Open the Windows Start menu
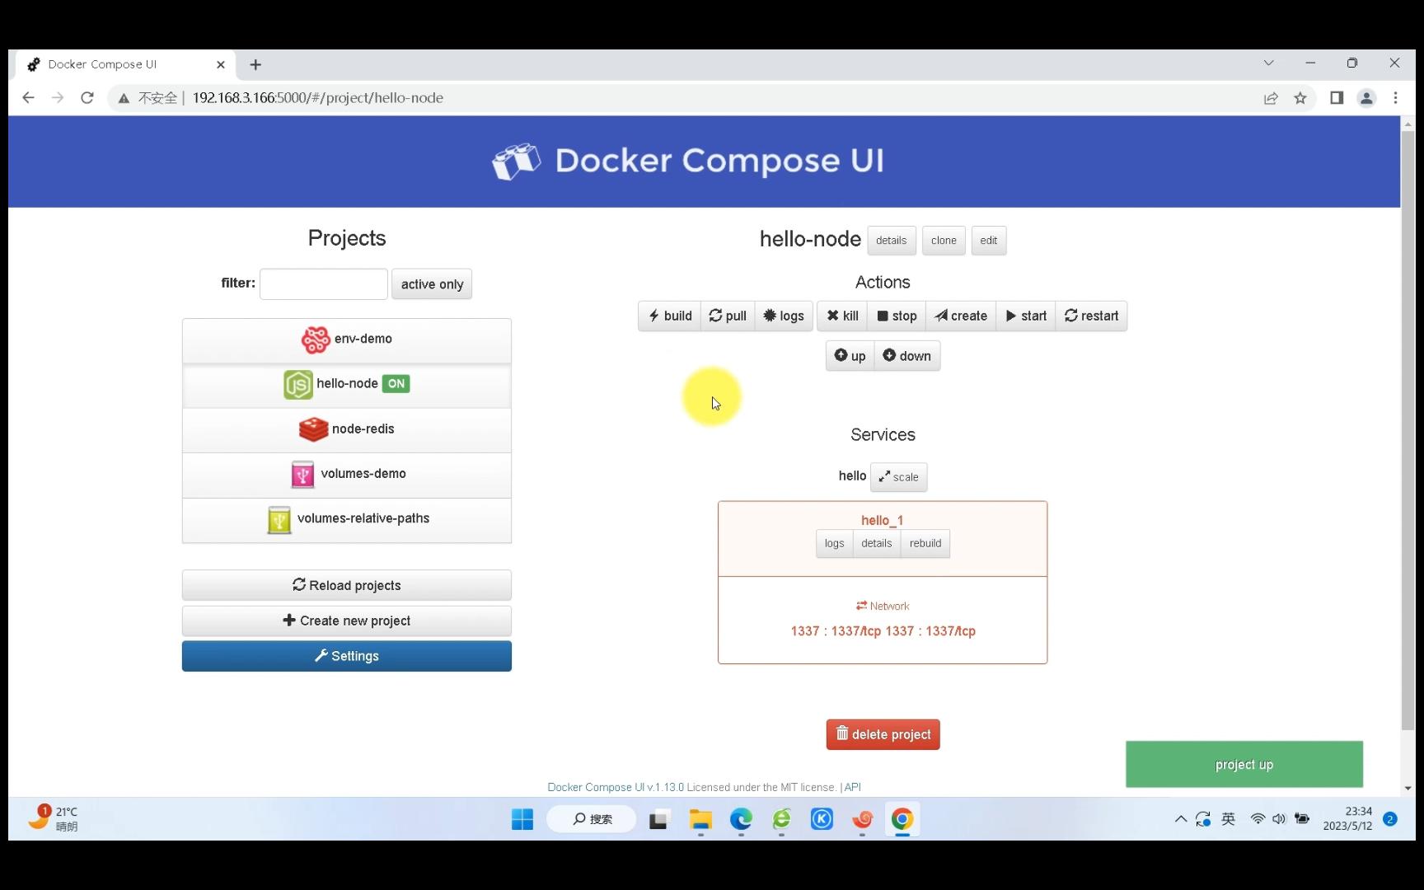The height and width of the screenshot is (890, 1424). [522, 819]
